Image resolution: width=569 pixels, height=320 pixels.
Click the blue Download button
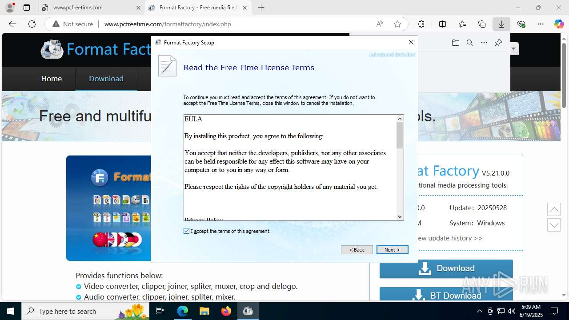[x=446, y=268]
